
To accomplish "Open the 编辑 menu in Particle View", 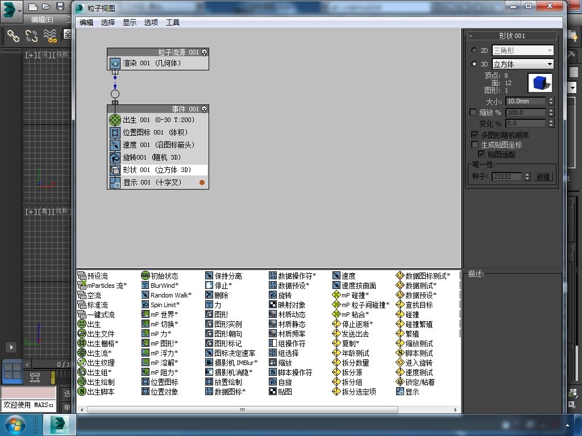I will (86, 22).
